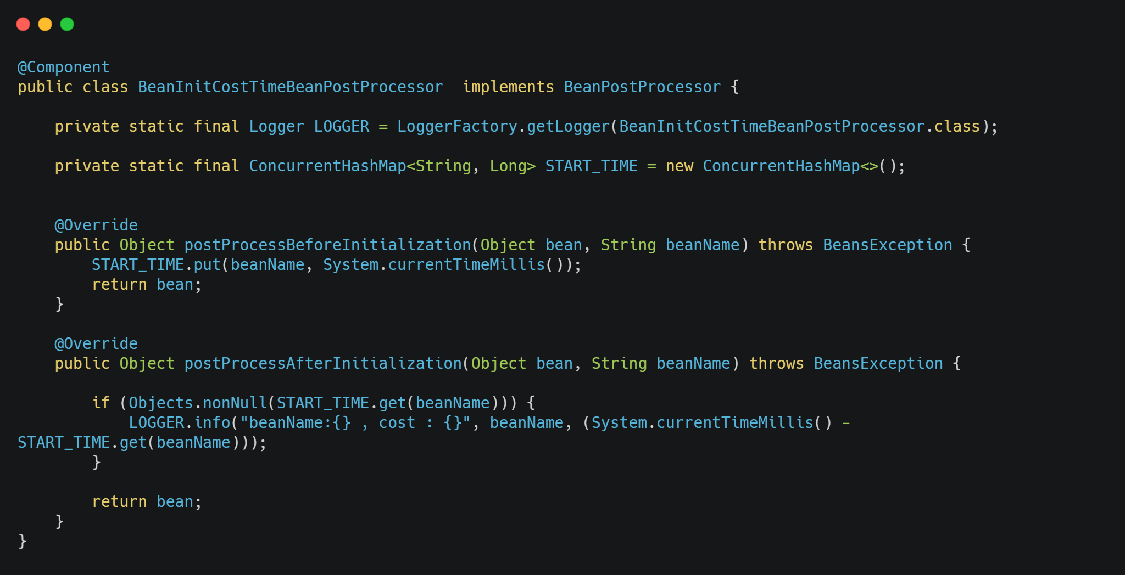Click currentTimeMillis in the START_TIME.put line
This screenshot has width=1125, height=575.
tap(466, 264)
